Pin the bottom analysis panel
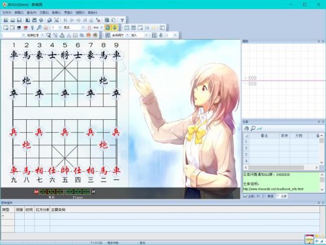326x245 pixels. [x=319, y=203]
